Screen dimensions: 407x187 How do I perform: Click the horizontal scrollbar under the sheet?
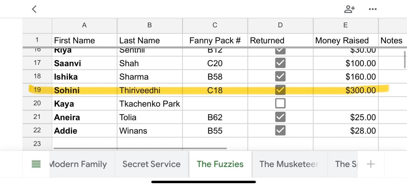pyautogui.click(x=140, y=148)
